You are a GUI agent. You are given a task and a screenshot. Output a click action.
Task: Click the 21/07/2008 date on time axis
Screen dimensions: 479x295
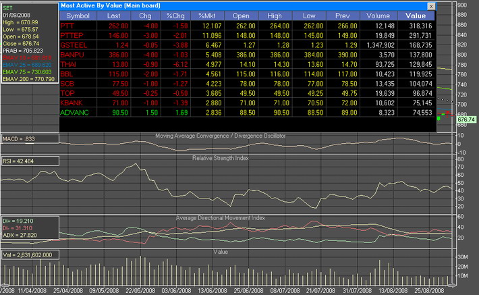pos(320,290)
